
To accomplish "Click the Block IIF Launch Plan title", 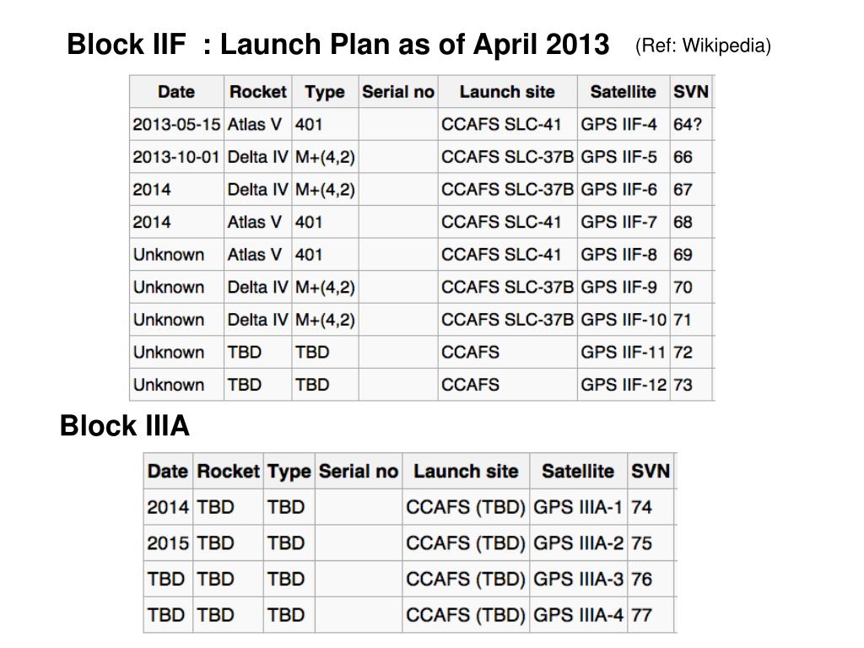I will click(337, 44).
